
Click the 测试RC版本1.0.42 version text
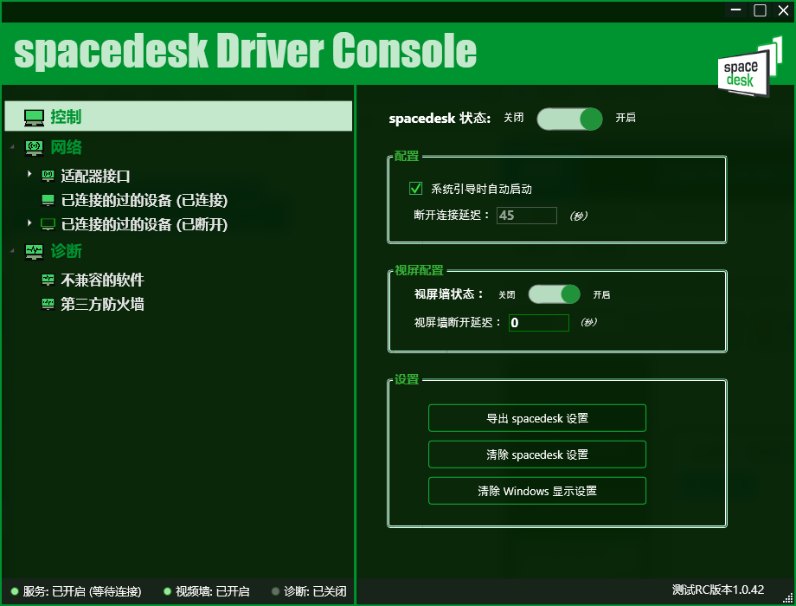tap(718, 590)
